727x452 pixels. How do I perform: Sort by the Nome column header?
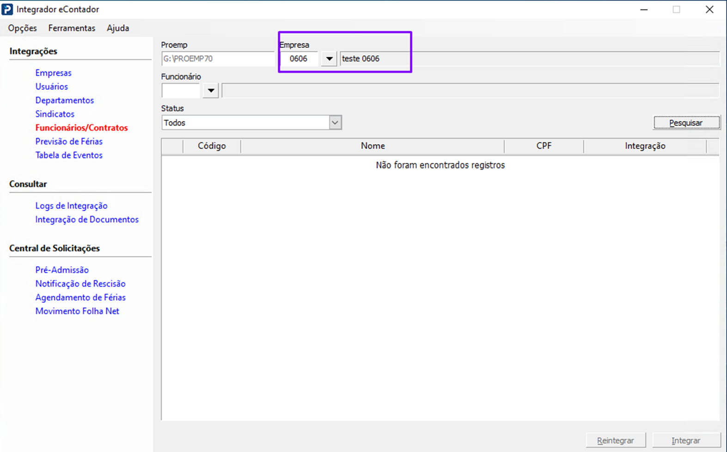(x=373, y=146)
